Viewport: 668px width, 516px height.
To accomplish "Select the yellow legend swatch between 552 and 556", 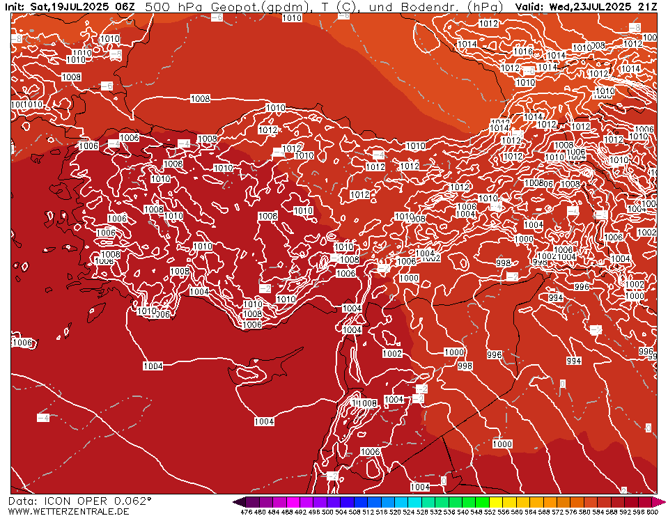I will click(x=497, y=502).
